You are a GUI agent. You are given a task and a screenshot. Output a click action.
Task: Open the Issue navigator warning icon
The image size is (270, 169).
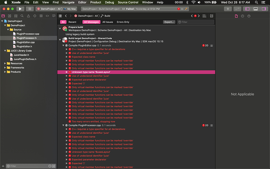(29, 16)
